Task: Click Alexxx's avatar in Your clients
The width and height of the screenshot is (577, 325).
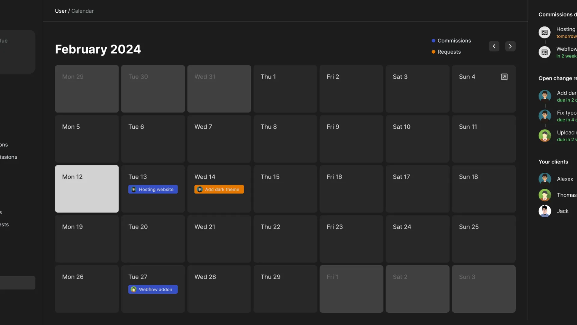Action: pyautogui.click(x=545, y=179)
